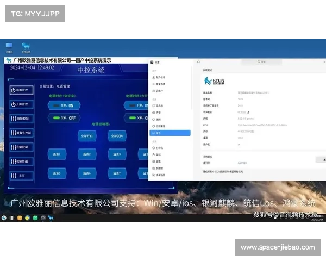Toggle 会议室 power sequence 开机 ON
Screen dimensions: 326x261
click(x=64, y=105)
